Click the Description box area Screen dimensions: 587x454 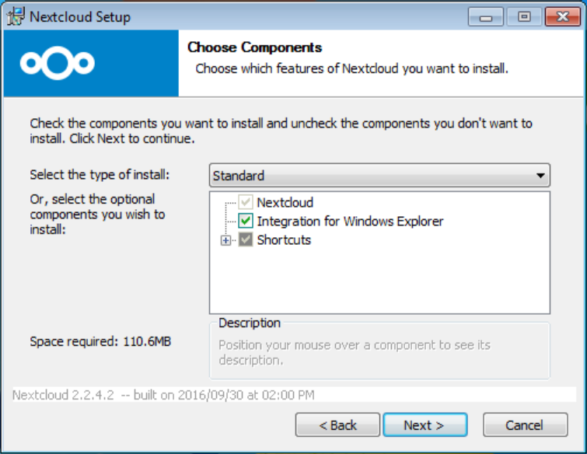pyautogui.click(x=379, y=352)
